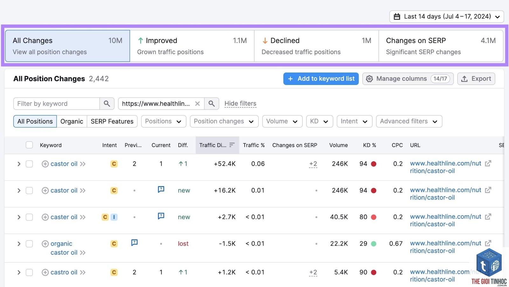
Task: Toggle the select-all checkbox in table header
Action: pyautogui.click(x=29, y=145)
